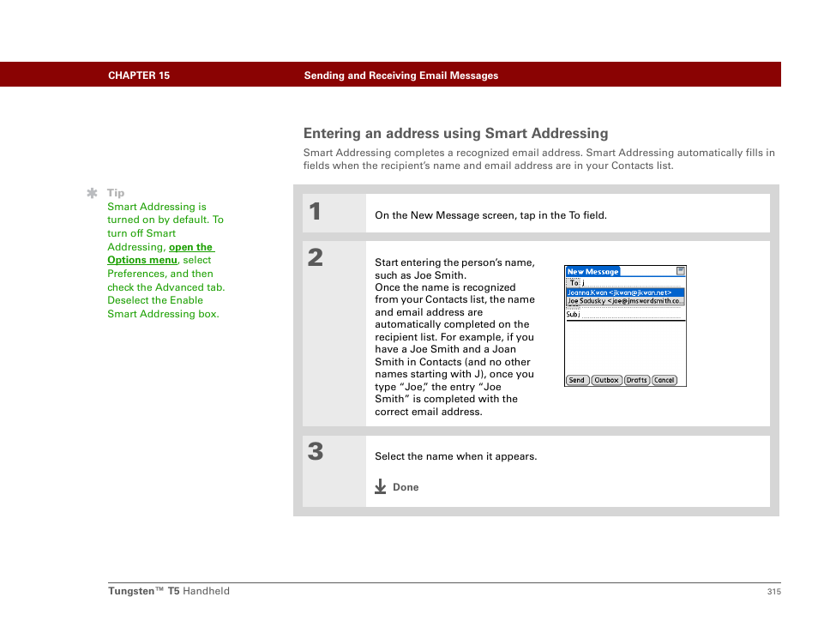The height and width of the screenshot is (633, 818).
Task: Select Joanna Kwan address suggestion
Action: coord(625,292)
